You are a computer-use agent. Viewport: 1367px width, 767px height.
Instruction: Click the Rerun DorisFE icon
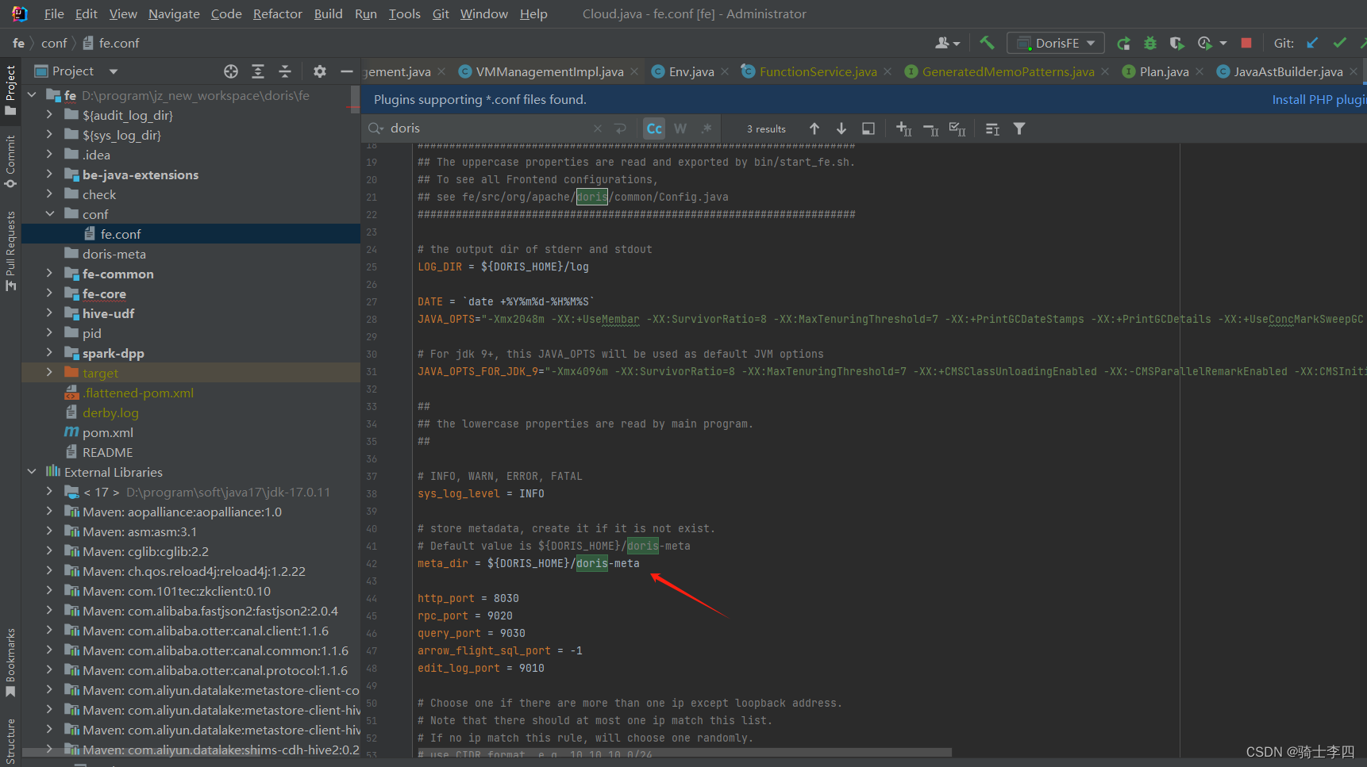(x=1123, y=43)
